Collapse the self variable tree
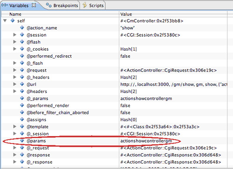The width and height of the screenshot is (233, 169). (x=5, y=20)
